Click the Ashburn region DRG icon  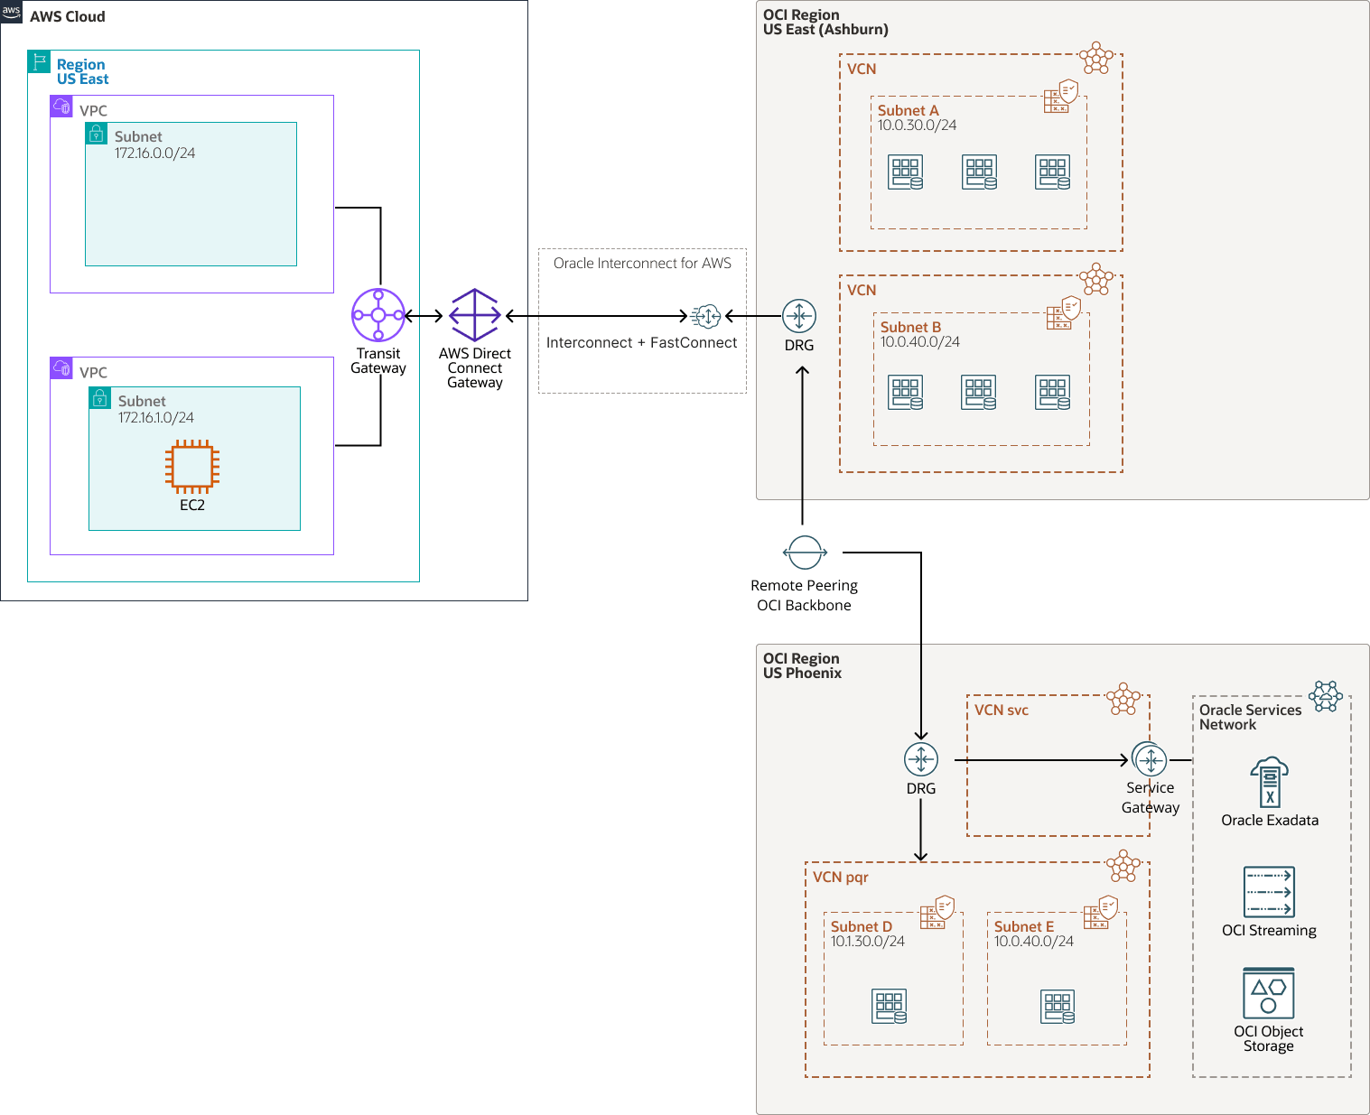(799, 316)
